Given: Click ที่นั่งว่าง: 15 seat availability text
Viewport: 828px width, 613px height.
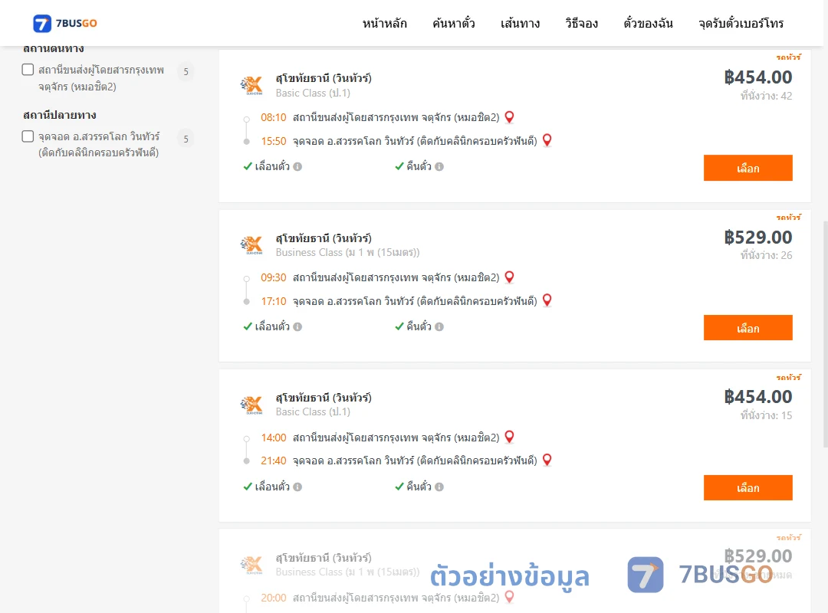Looking at the screenshot, I should pos(766,415).
